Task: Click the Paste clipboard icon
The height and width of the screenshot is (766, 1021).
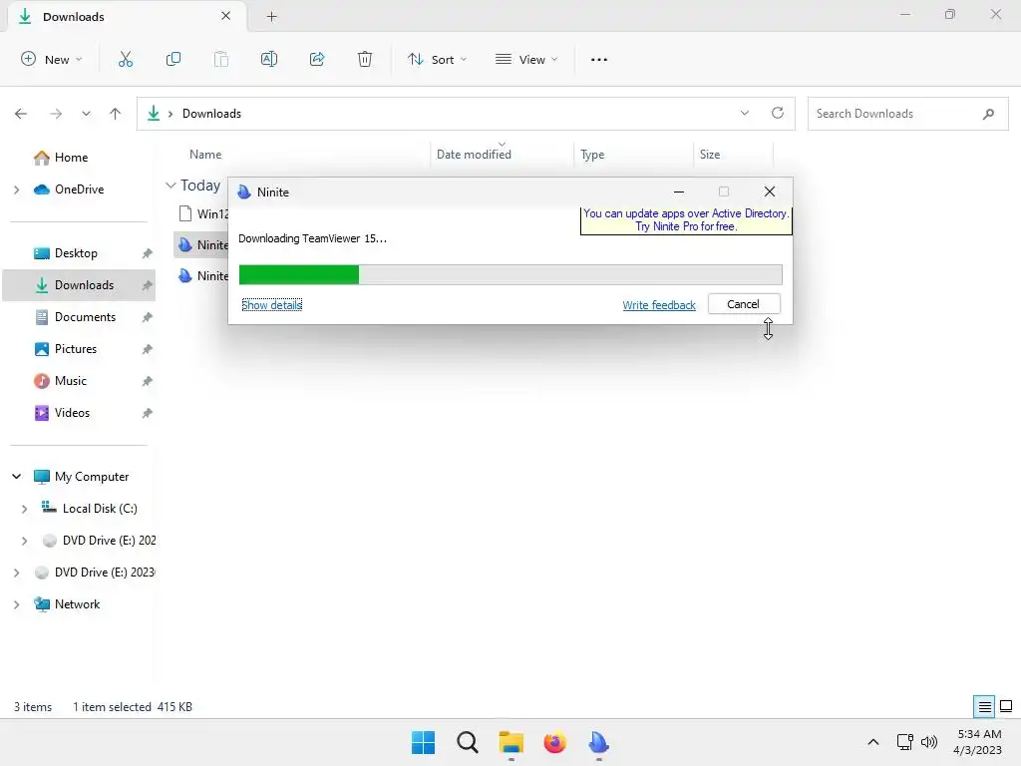Action: 221,59
